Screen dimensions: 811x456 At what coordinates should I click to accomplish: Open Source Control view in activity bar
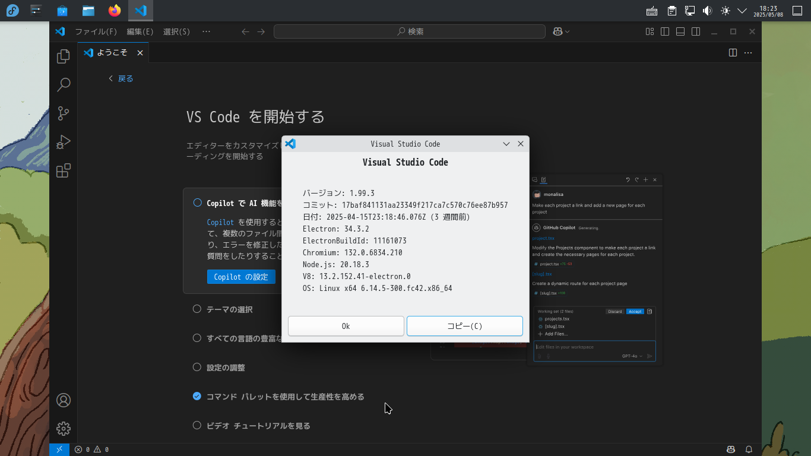tap(64, 113)
